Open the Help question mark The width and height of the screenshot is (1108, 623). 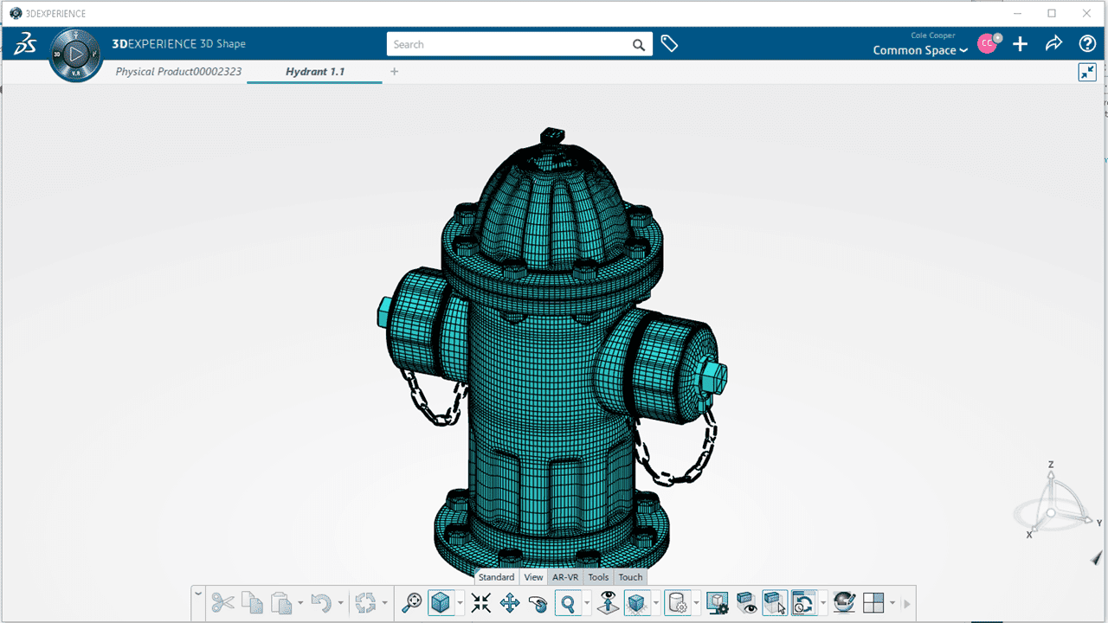[x=1087, y=44]
